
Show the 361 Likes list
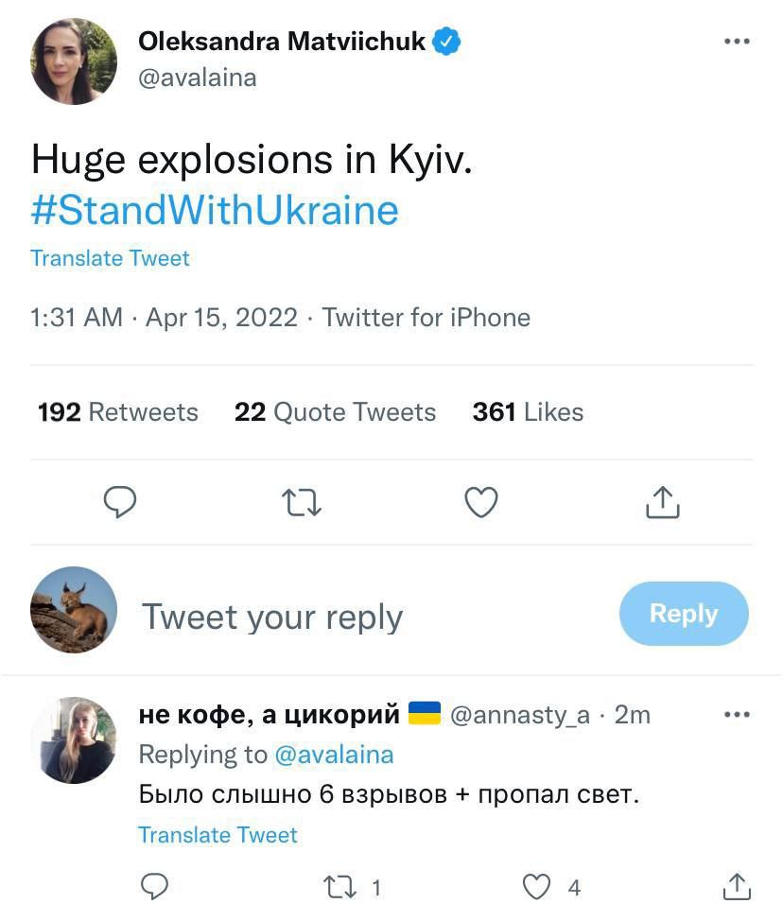coord(528,412)
